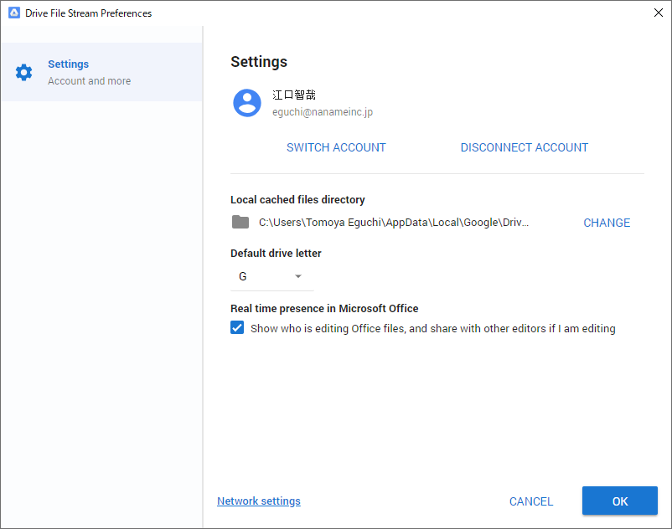672x529 pixels.
Task: Open the Network settings link
Action: click(x=259, y=501)
